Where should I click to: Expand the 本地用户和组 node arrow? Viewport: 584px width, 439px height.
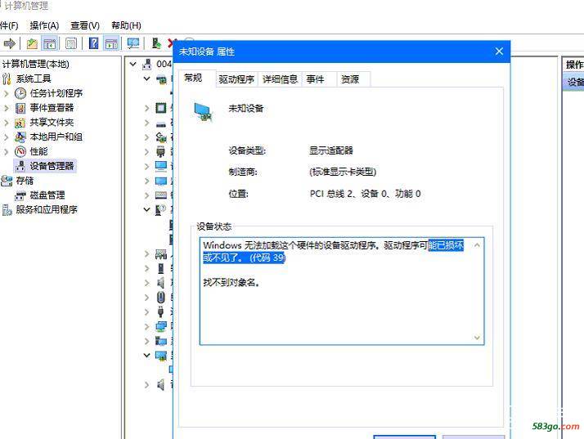[x=6, y=137]
